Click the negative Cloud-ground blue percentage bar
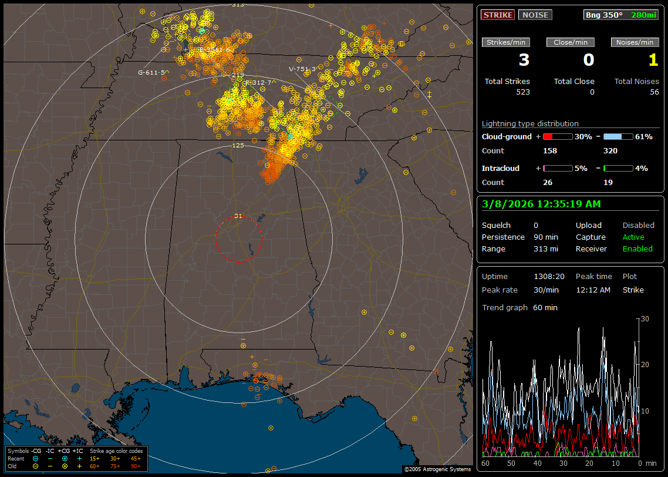The height and width of the screenshot is (477, 668). [x=618, y=137]
